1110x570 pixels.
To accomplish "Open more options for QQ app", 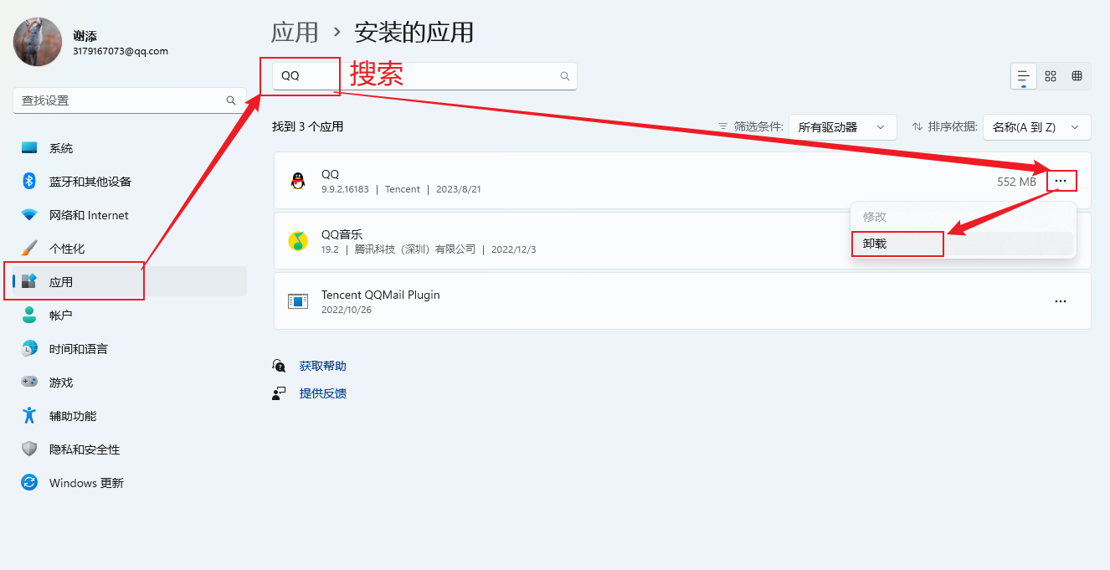I will pos(1061,181).
